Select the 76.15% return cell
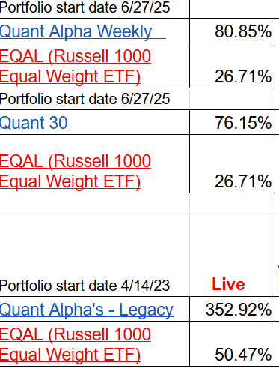The height and width of the screenshot is (368, 279). point(232,122)
